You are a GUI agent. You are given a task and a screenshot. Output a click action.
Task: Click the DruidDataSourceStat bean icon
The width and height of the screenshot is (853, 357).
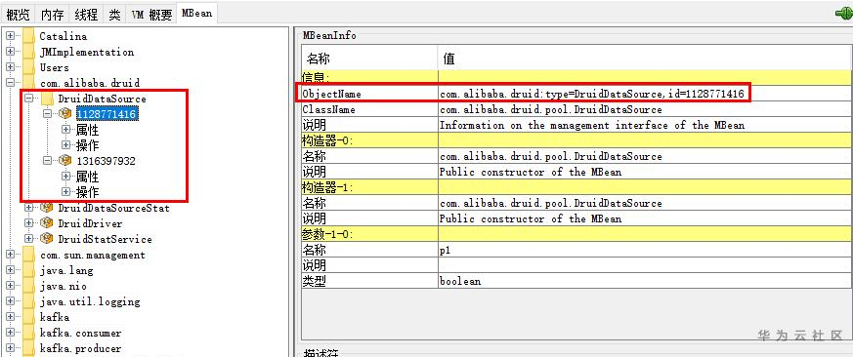[47, 208]
